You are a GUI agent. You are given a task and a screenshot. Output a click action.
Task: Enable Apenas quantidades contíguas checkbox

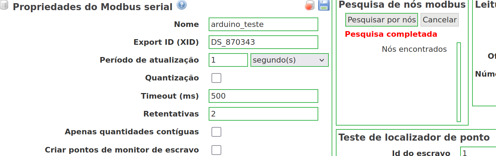(x=216, y=132)
